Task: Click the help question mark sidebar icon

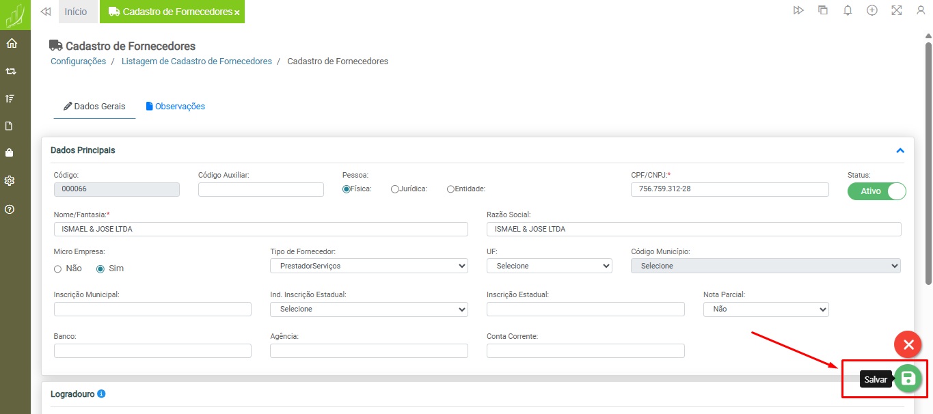Action: click(10, 209)
